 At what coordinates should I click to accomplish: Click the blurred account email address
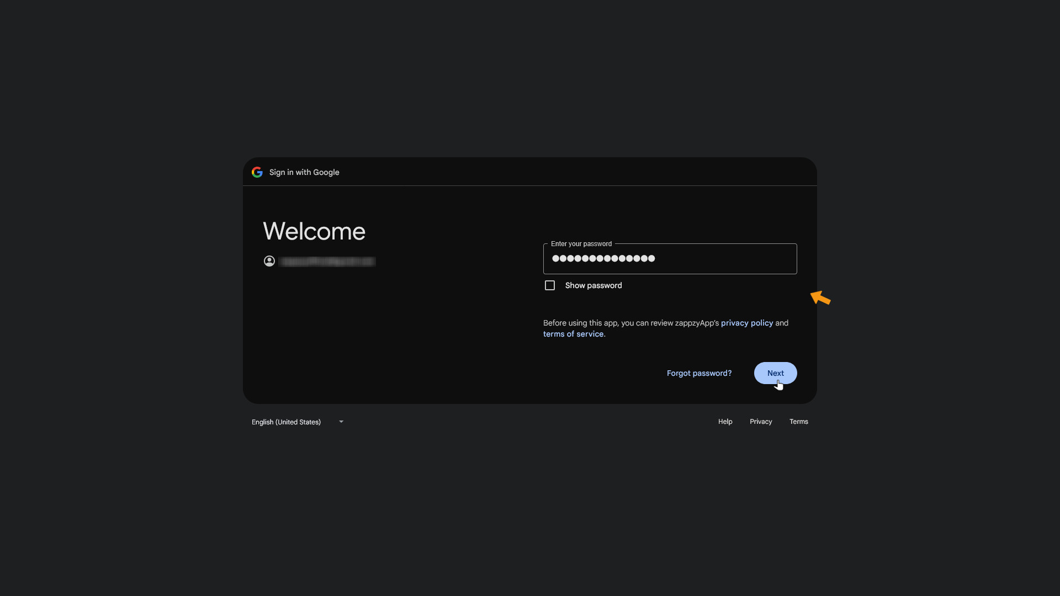point(327,262)
